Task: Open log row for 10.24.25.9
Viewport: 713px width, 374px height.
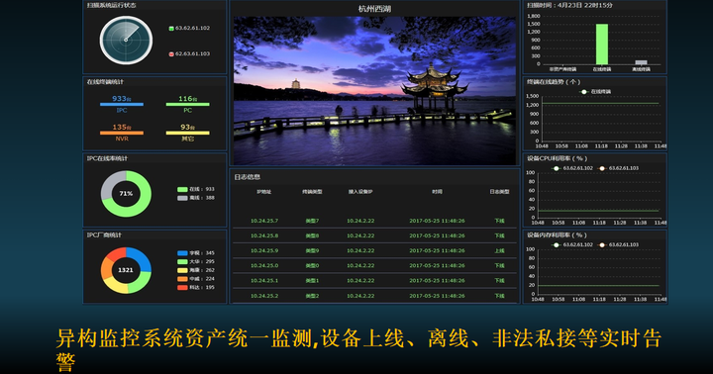Action: (375, 251)
